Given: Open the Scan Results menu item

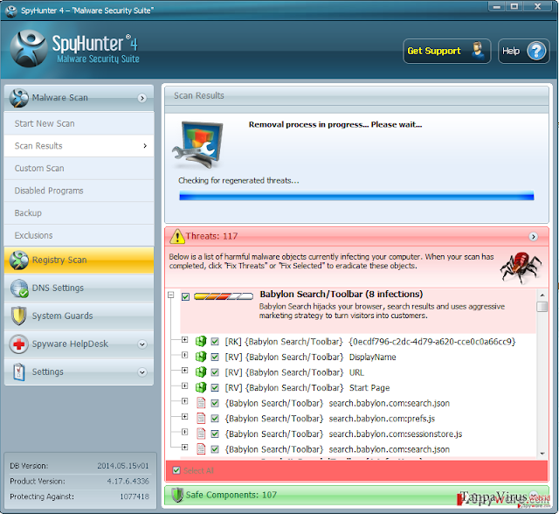Looking at the screenshot, I should [x=79, y=146].
